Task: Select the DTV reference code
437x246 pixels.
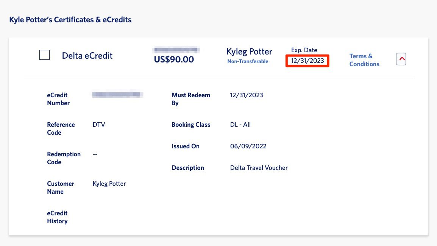Action: tap(99, 125)
